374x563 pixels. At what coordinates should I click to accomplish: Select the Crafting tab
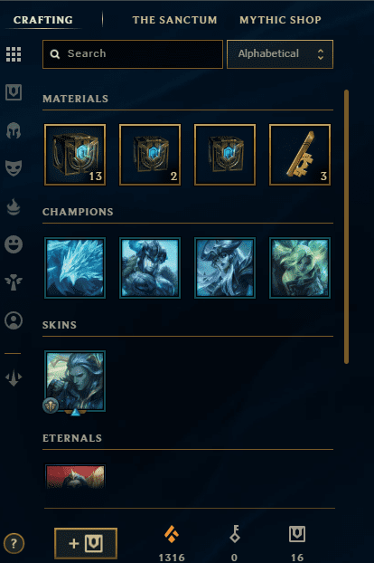click(x=43, y=20)
